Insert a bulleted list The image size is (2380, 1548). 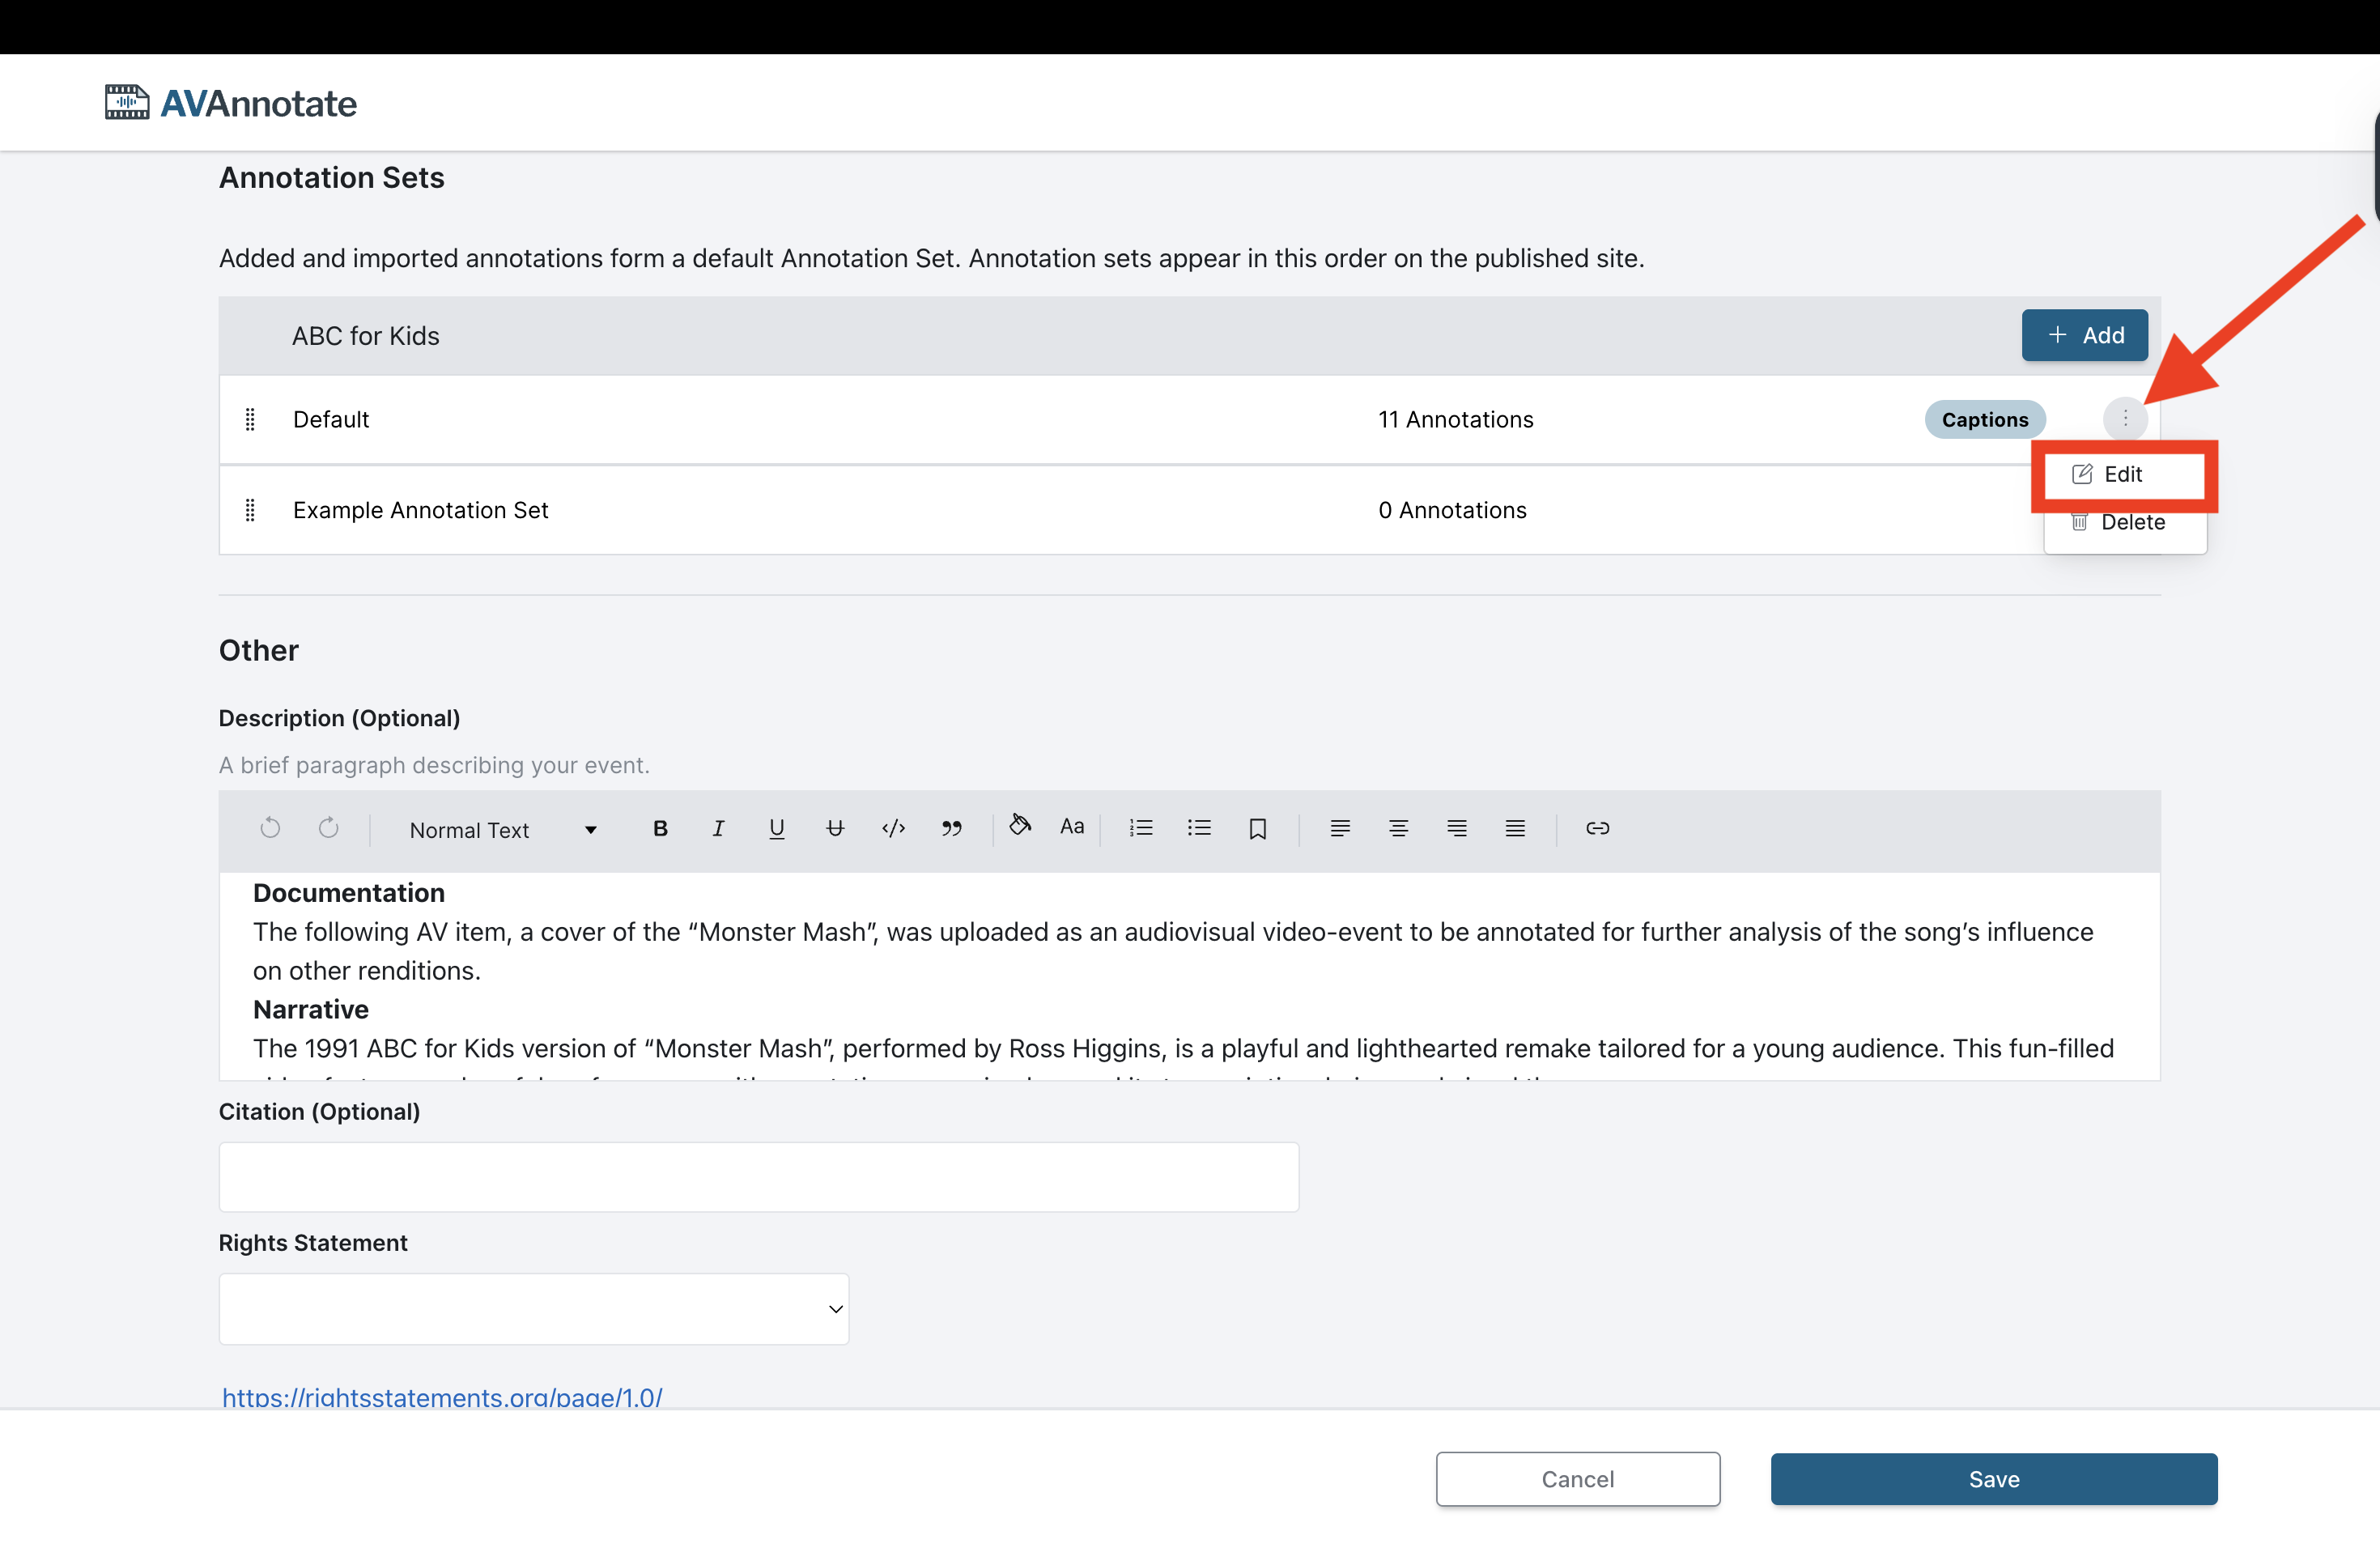1199,828
